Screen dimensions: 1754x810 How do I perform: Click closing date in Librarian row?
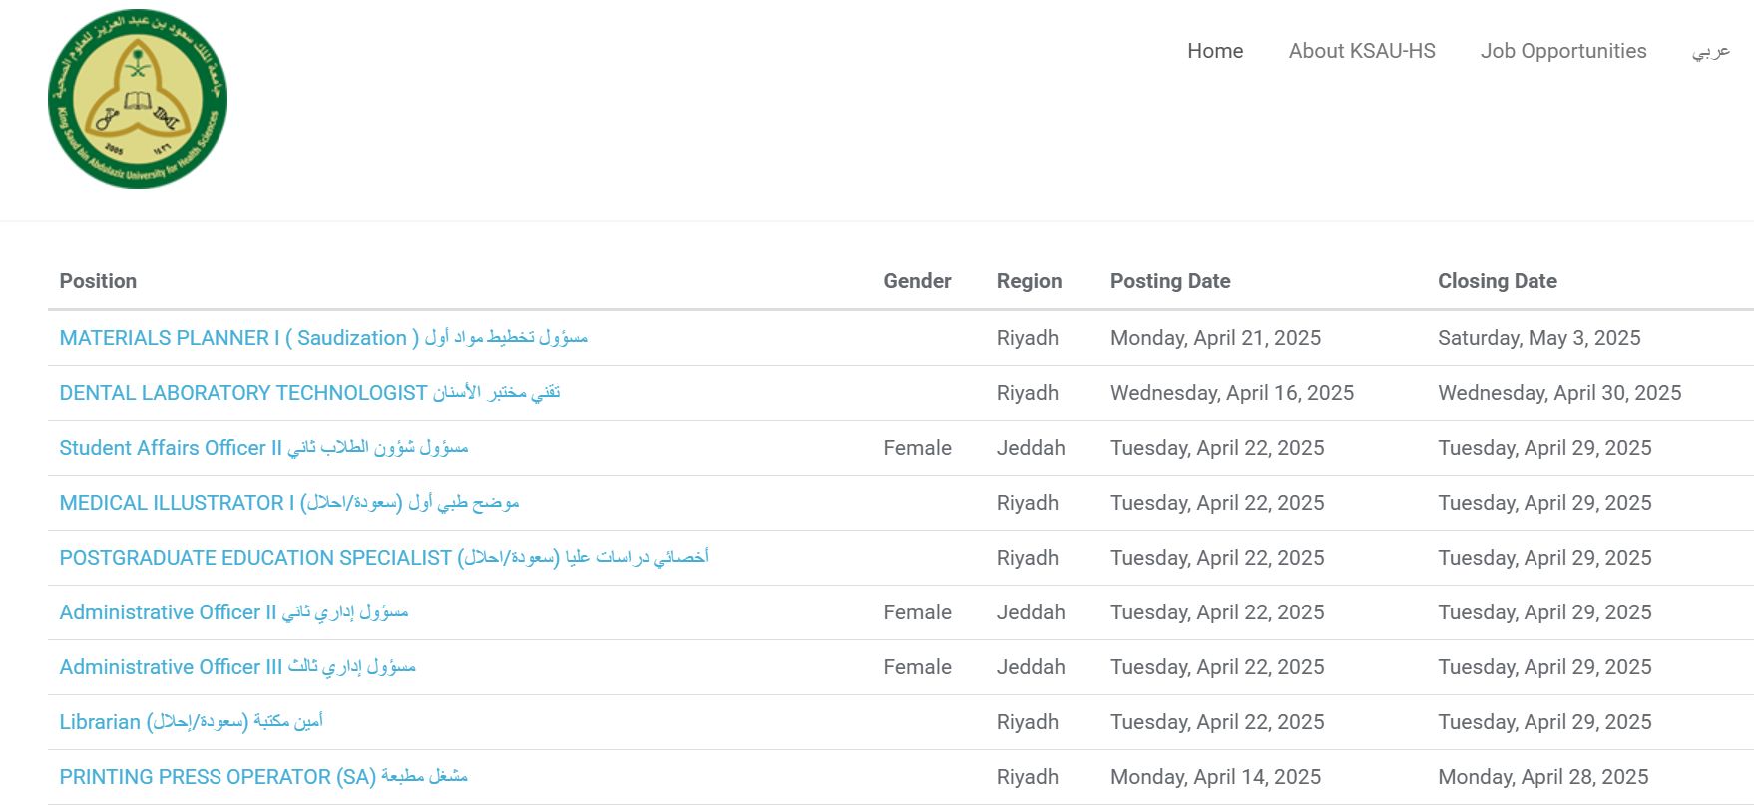(x=1544, y=722)
